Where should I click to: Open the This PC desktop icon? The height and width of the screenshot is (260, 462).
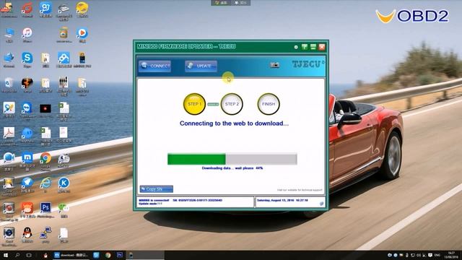pos(9,35)
